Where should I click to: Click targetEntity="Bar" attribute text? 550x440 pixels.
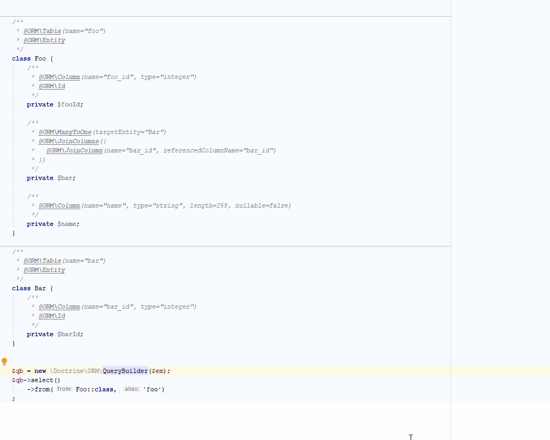129,132
